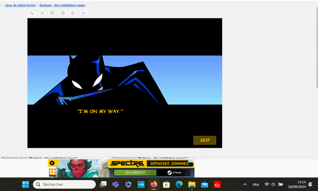
Task: Click the battery status icon
Action: point(281,184)
